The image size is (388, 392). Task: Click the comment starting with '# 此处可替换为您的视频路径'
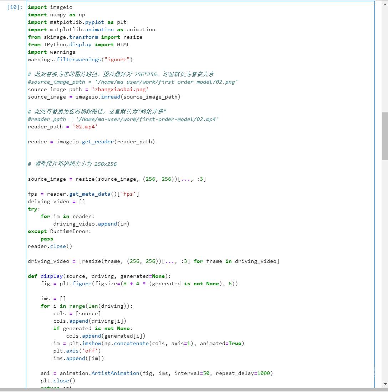[97, 112]
